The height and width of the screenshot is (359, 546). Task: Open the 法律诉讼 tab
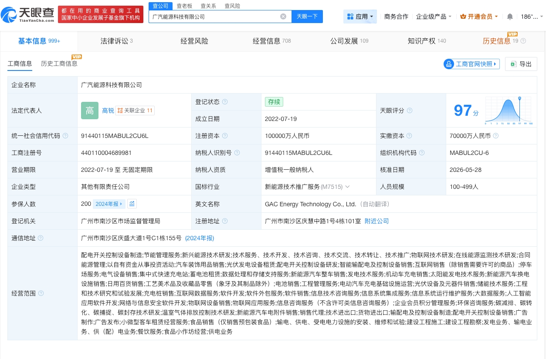tap(116, 41)
